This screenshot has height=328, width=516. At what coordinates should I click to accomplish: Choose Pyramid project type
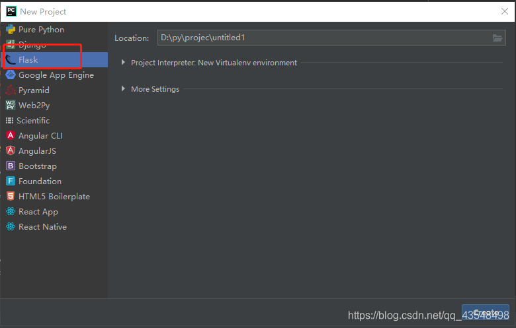tap(54, 90)
